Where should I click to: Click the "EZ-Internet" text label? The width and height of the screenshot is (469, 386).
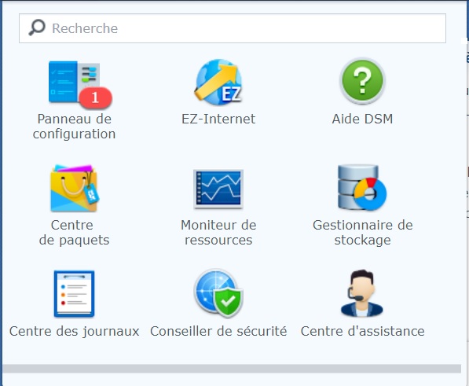tap(218, 119)
